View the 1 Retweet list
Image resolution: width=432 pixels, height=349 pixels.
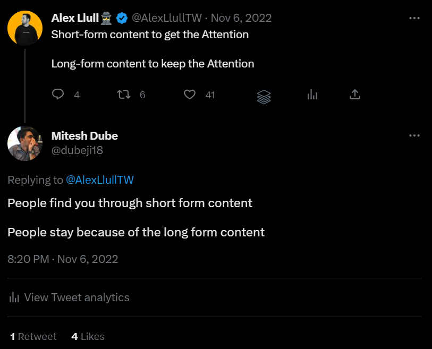point(33,337)
